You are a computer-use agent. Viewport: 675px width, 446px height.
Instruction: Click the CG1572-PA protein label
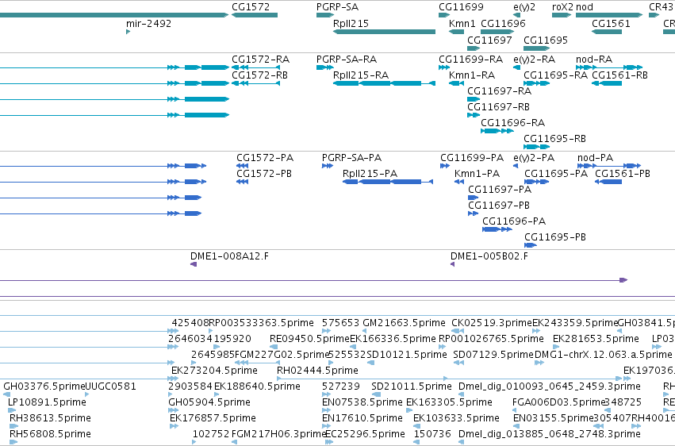pyautogui.click(x=265, y=158)
